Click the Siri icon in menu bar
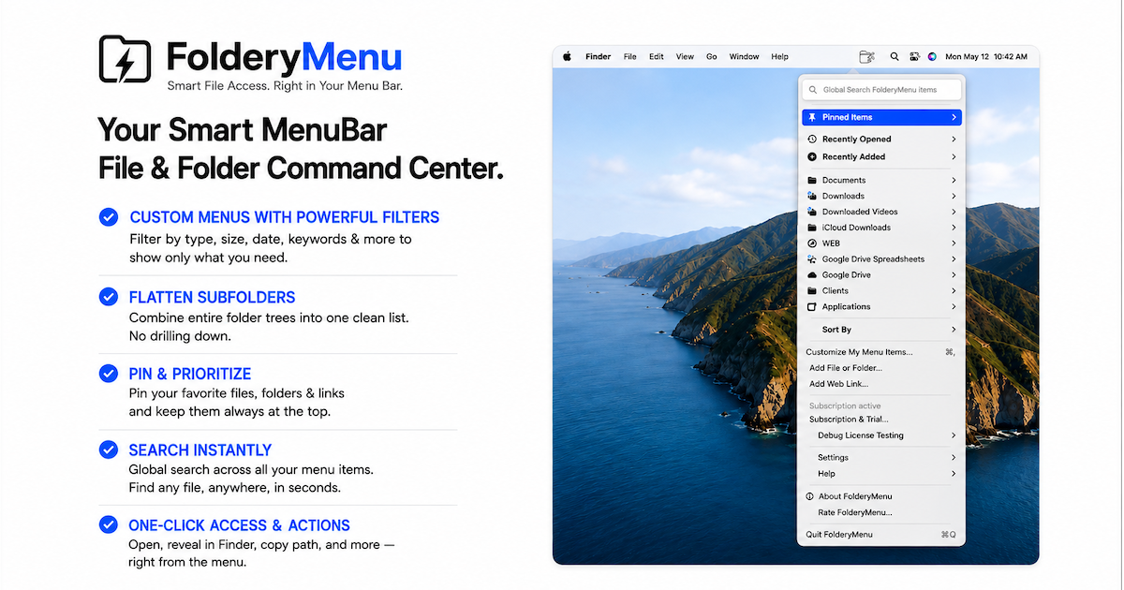 (932, 56)
